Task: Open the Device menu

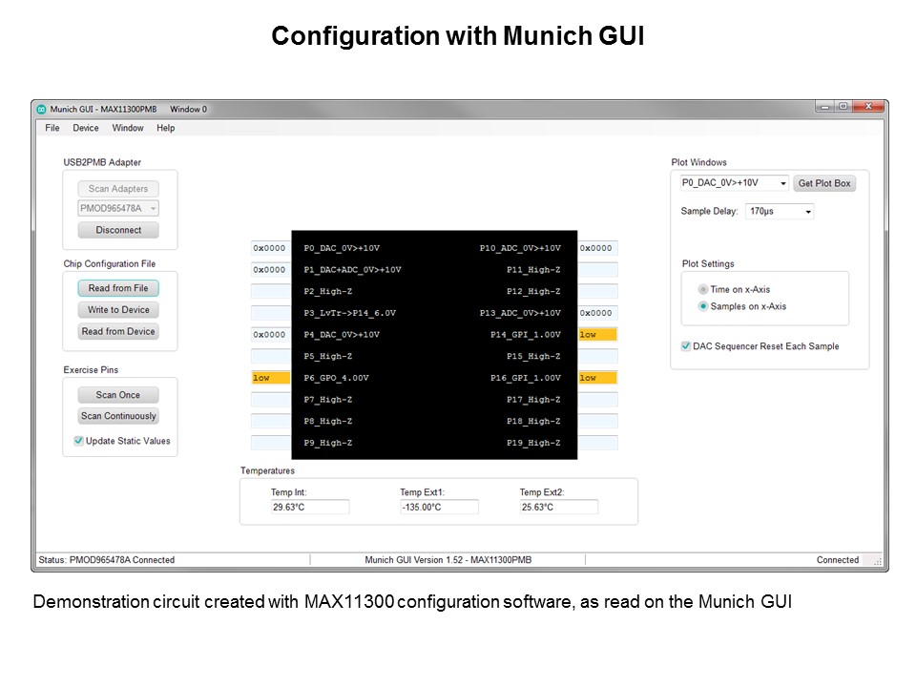Action: click(x=85, y=128)
